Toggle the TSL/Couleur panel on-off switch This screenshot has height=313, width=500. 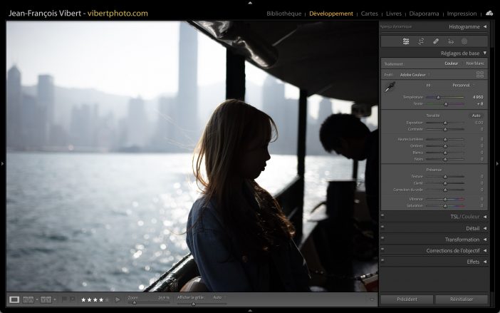tap(383, 216)
